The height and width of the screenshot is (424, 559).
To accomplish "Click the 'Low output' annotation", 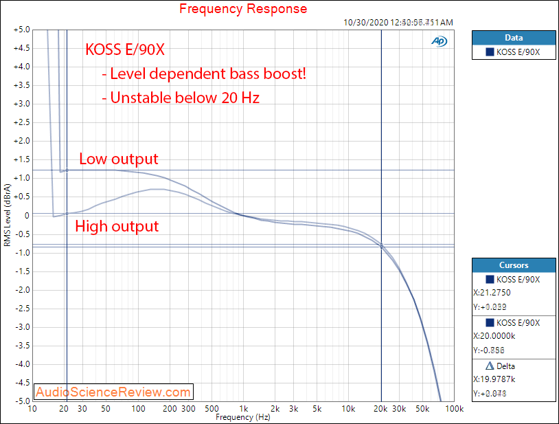I will click(x=118, y=159).
